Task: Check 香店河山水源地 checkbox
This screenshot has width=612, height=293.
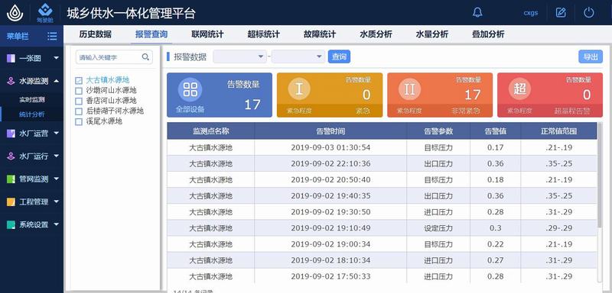Action: [x=79, y=101]
